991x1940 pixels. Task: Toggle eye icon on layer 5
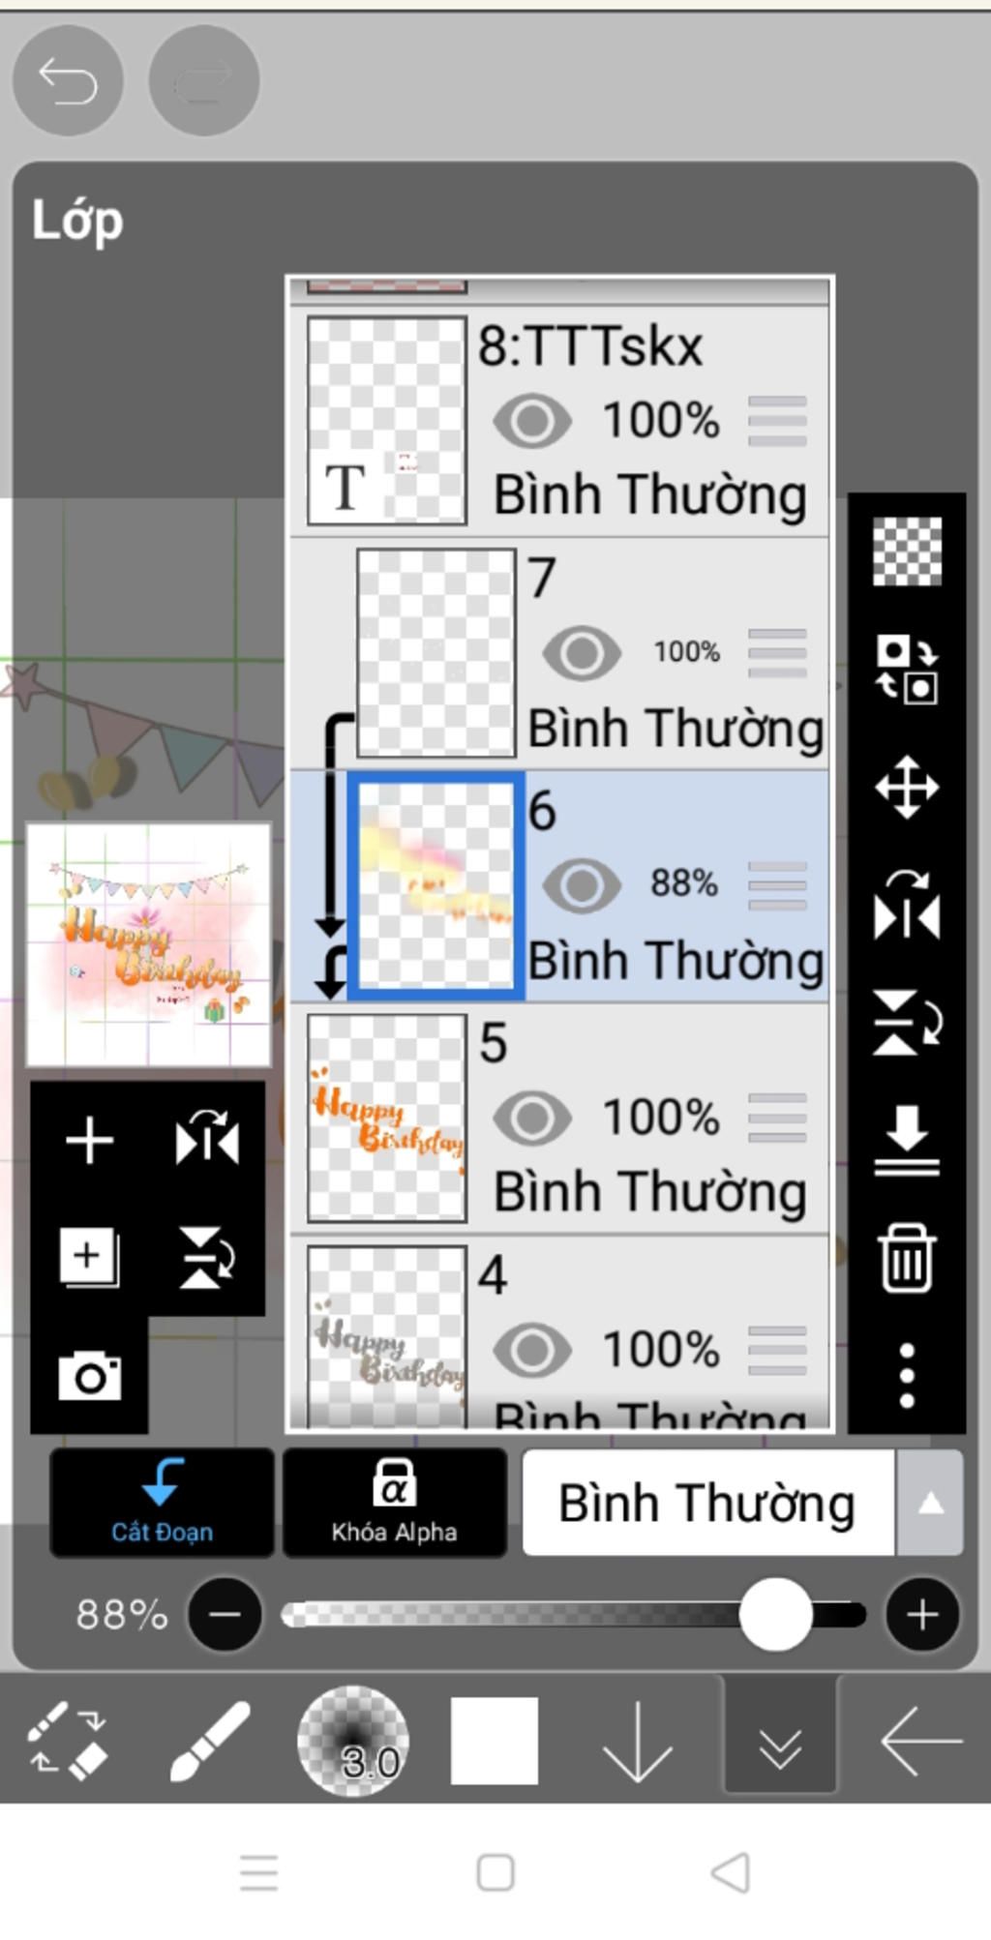pyautogui.click(x=532, y=1118)
